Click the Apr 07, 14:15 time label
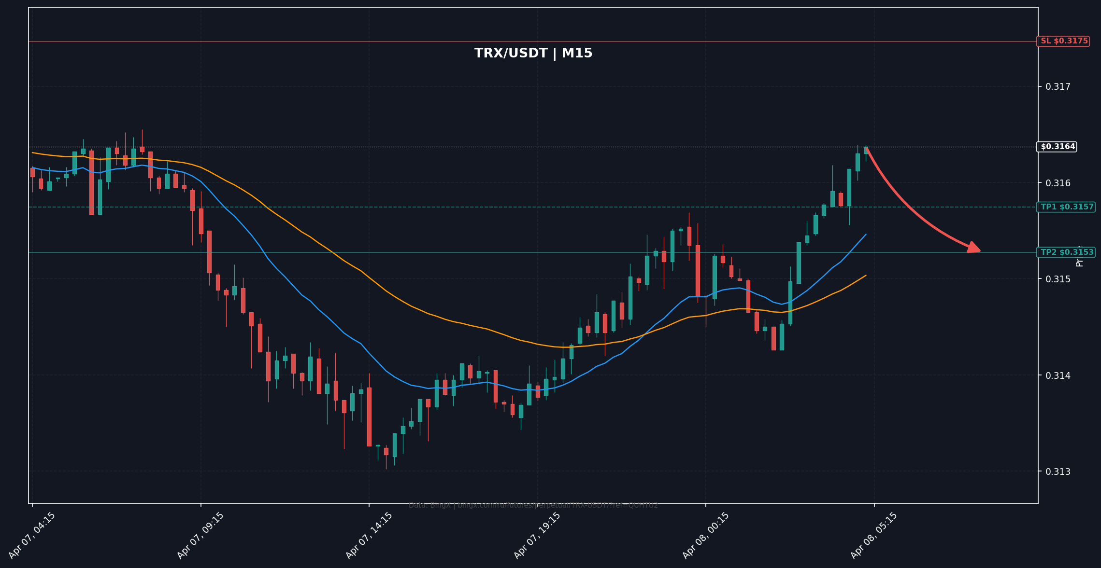This screenshot has height=568, width=1101. point(369,536)
